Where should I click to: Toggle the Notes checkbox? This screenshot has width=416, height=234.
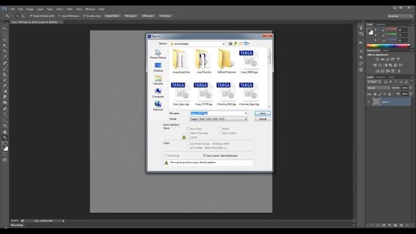pos(220,129)
